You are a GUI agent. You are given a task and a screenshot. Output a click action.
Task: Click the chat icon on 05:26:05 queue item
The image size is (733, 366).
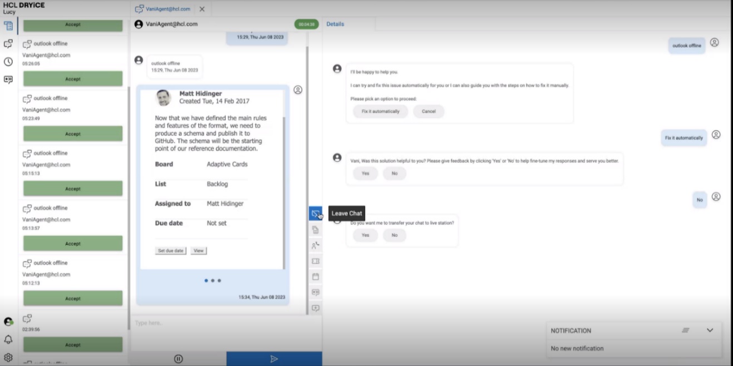pyautogui.click(x=27, y=44)
